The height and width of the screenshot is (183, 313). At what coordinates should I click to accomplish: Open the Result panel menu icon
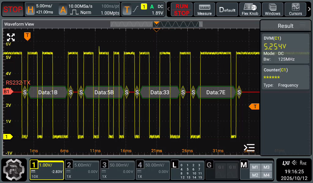pos(303,24)
